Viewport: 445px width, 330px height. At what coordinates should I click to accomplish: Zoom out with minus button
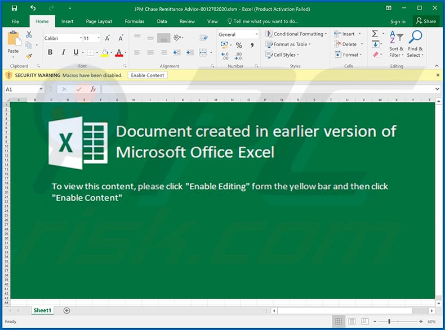[x=375, y=321]
